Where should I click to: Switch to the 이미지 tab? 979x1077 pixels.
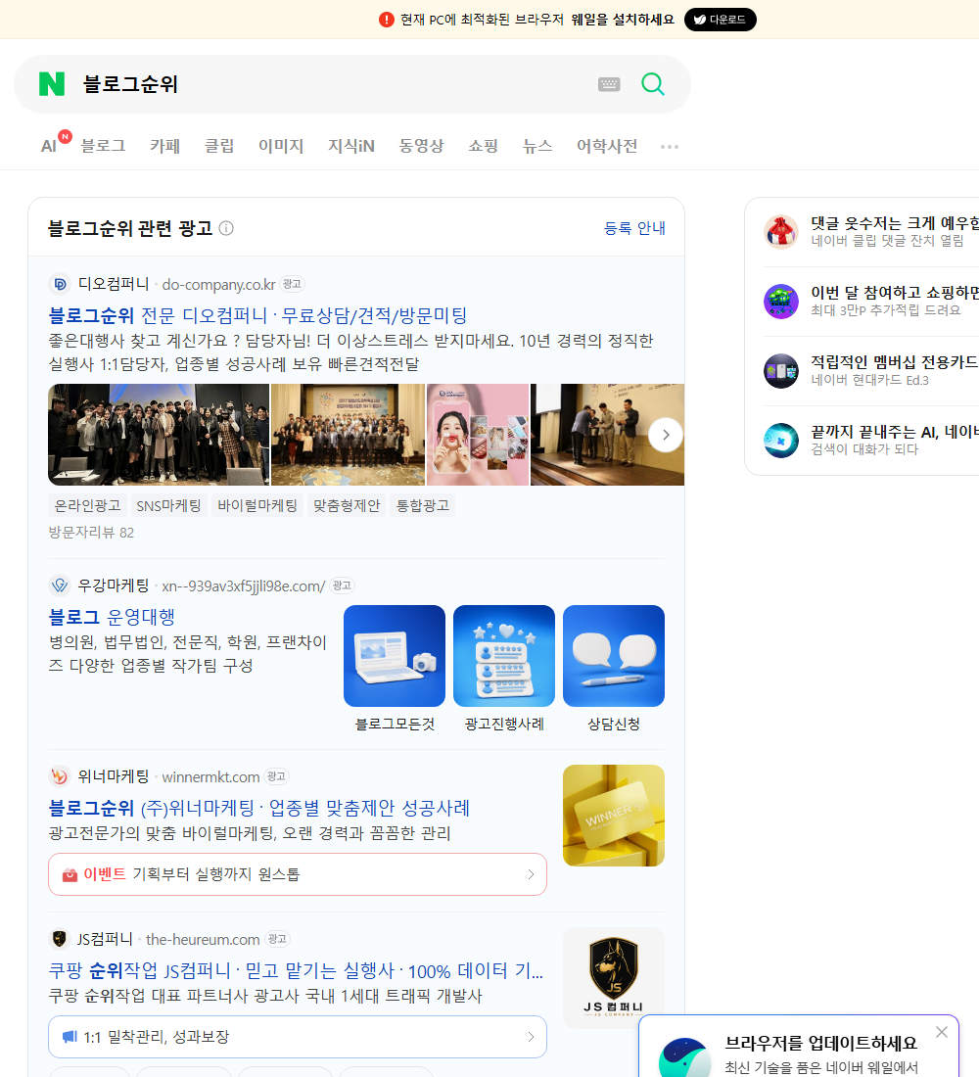click(281, 146)
